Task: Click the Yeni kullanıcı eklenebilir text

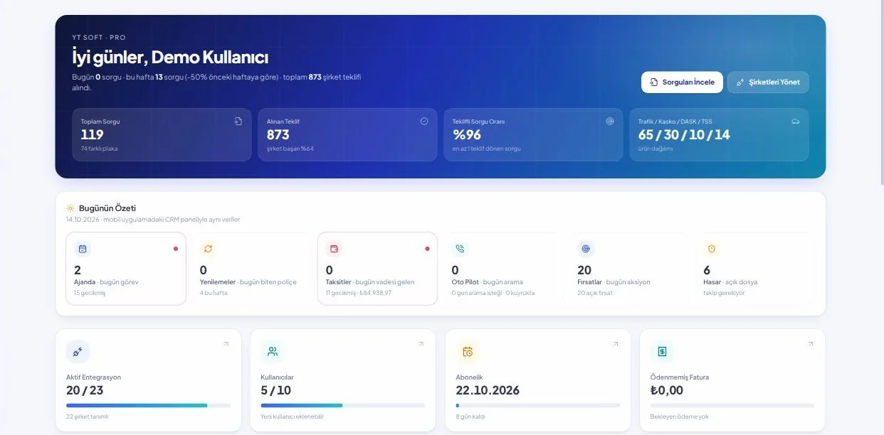Action: (x=293, y=417)
